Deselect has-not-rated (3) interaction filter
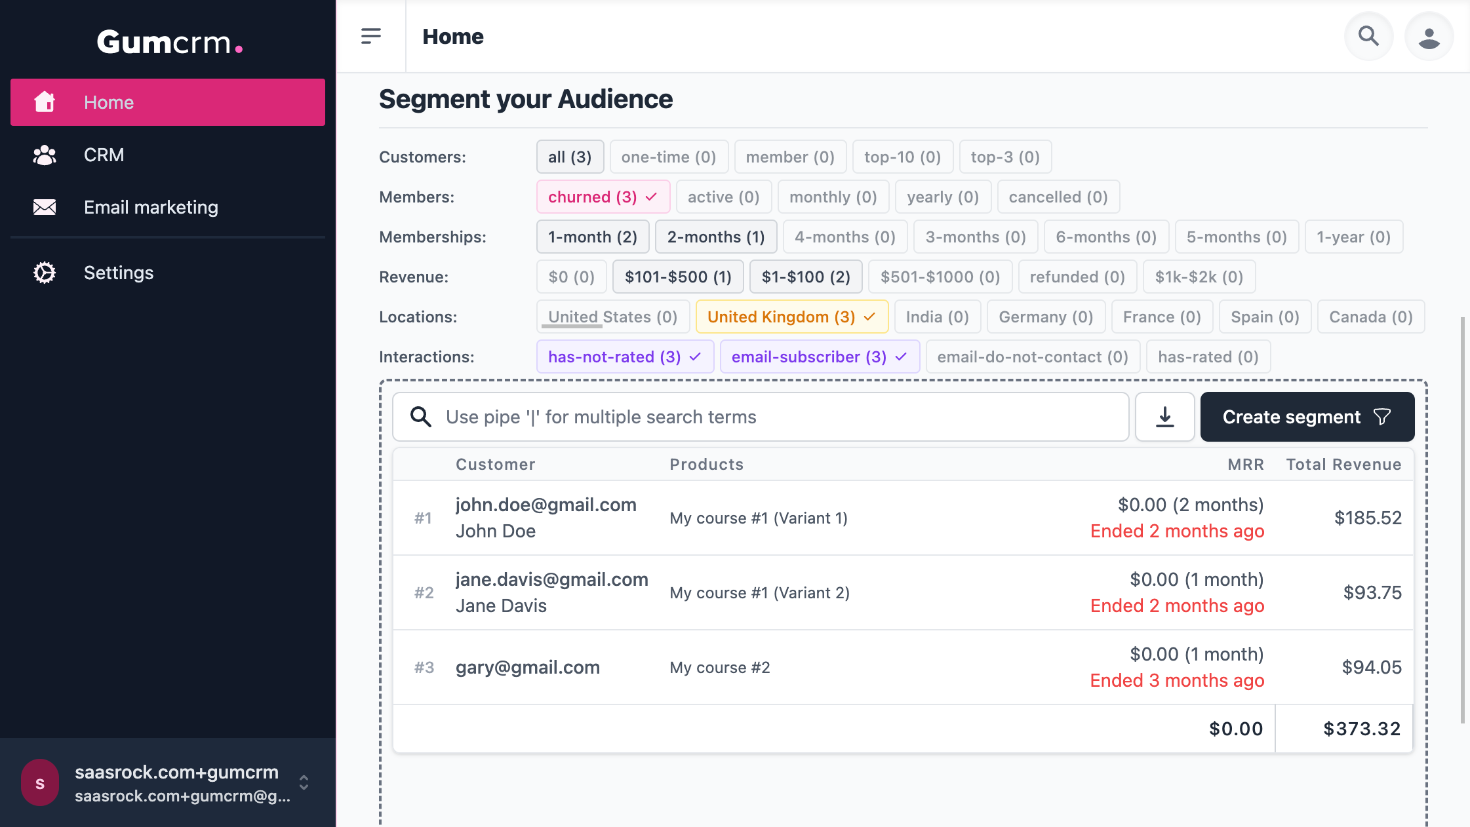 pos(625,356)
